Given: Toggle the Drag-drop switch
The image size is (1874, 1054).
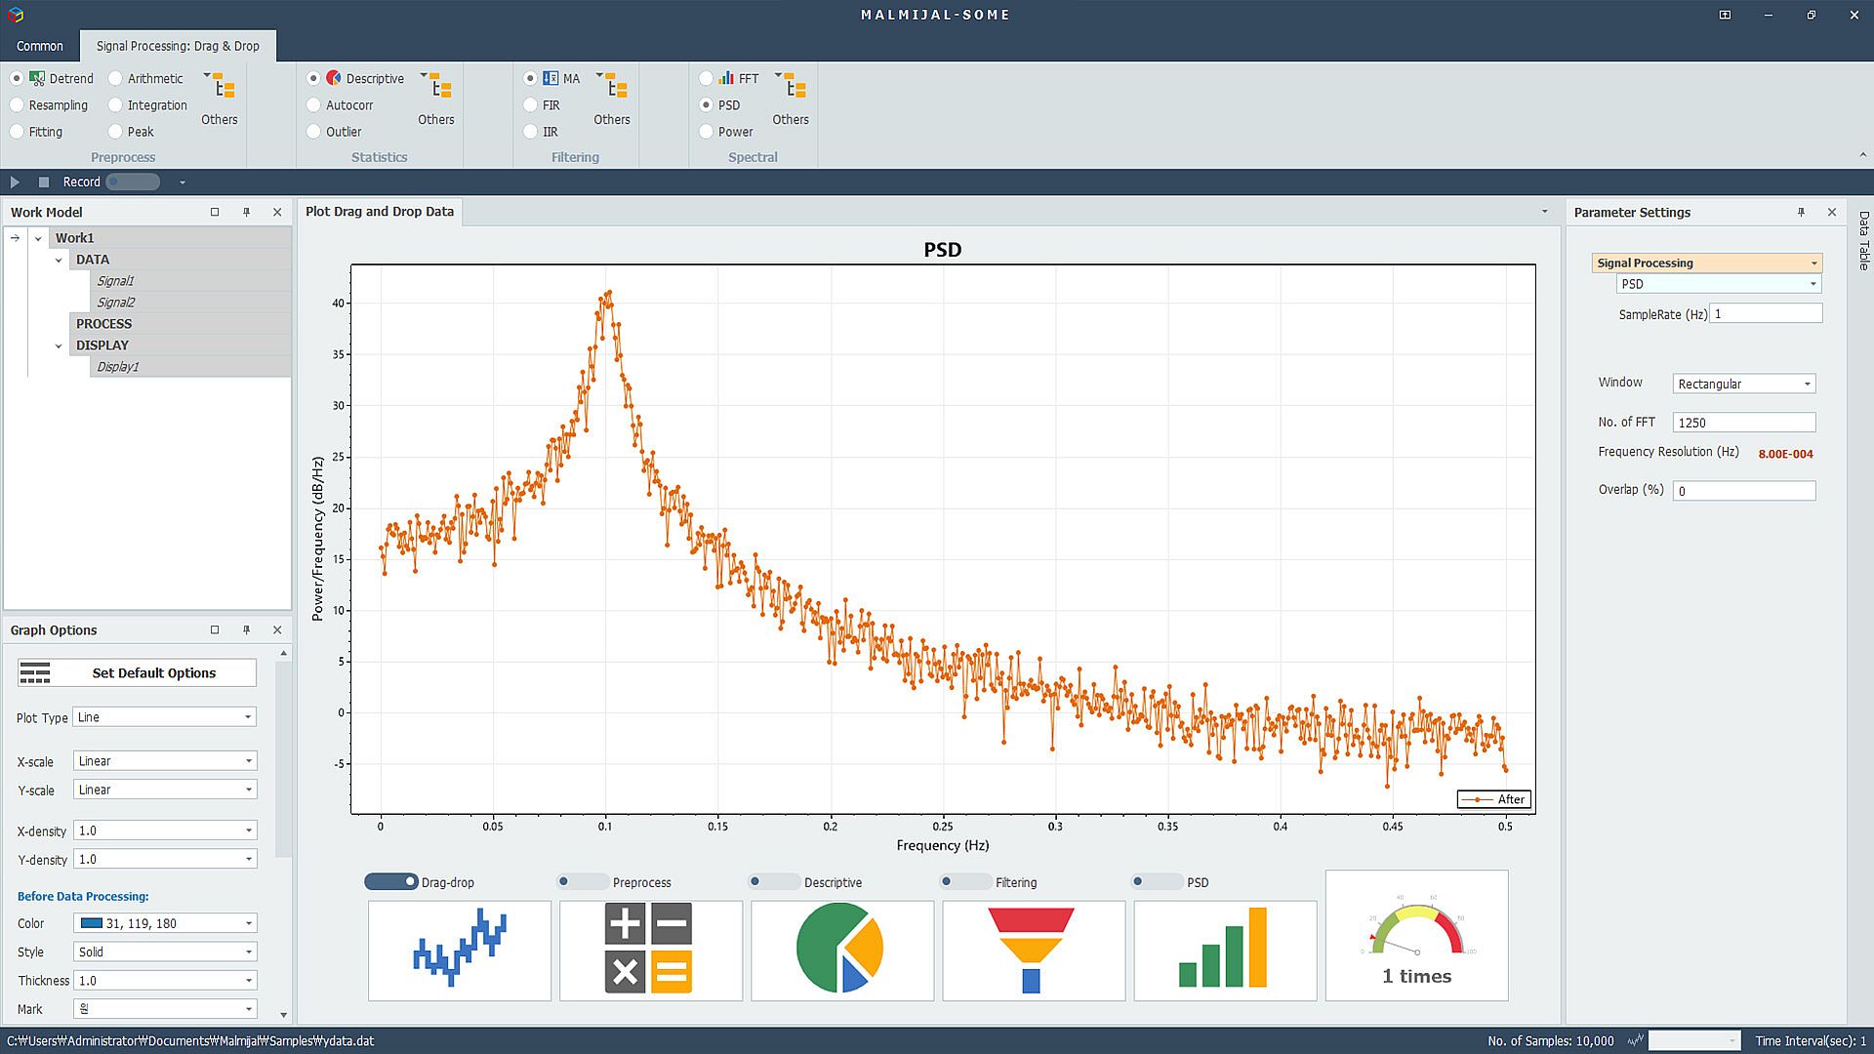Looking at the screenshot, I should coord(391,881).
